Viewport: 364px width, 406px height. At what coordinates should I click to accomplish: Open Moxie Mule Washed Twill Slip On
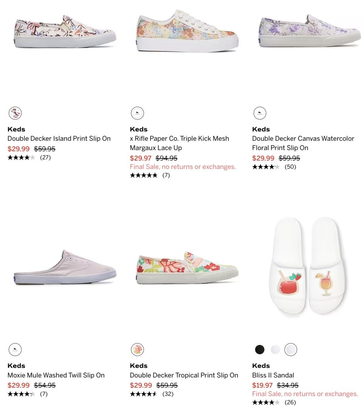[x=56, y=375]
